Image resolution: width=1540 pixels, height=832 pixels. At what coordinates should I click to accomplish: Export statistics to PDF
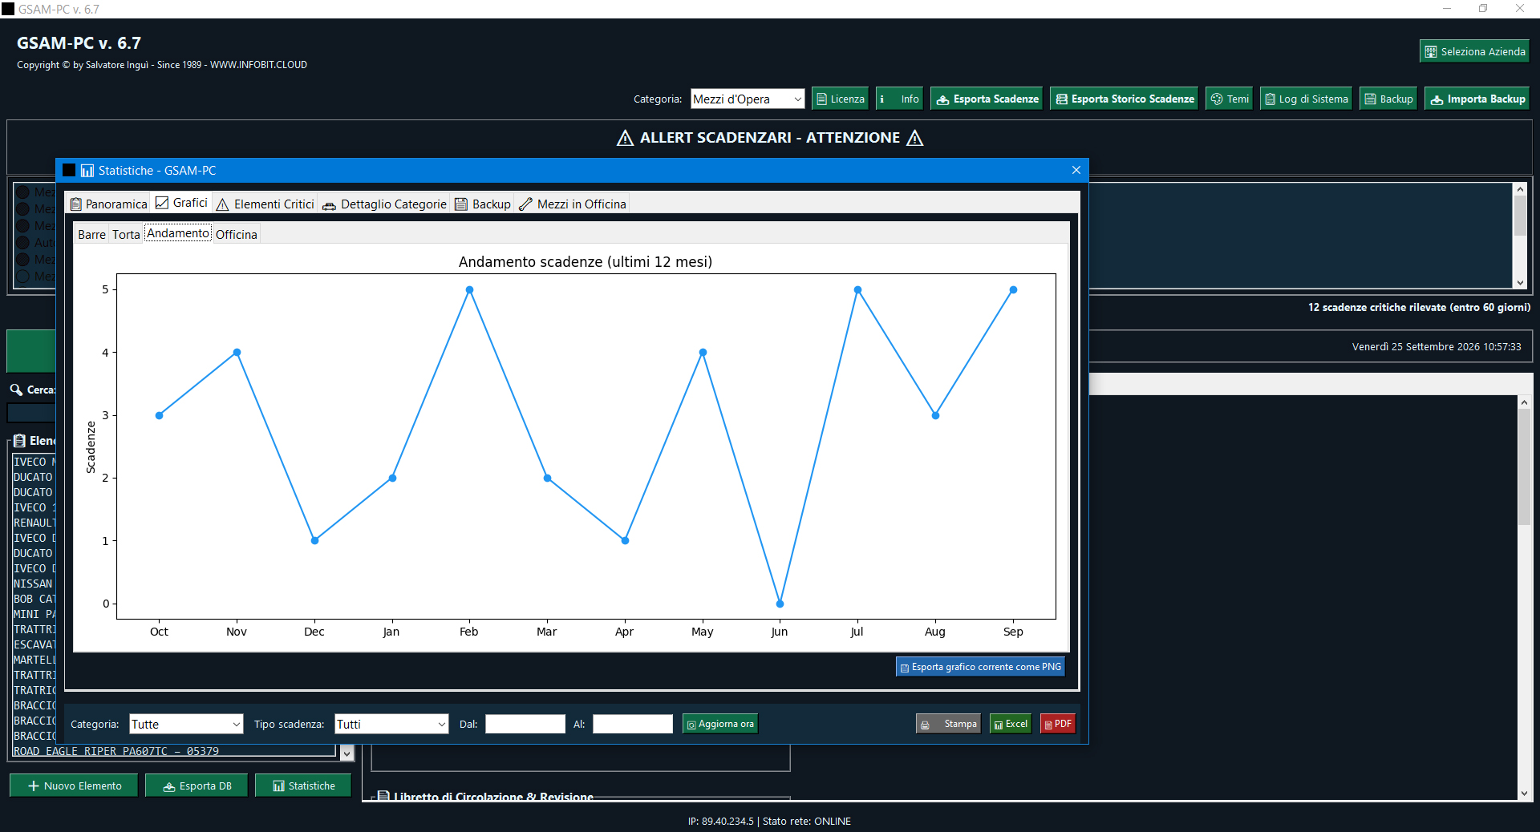point(1057,724)
